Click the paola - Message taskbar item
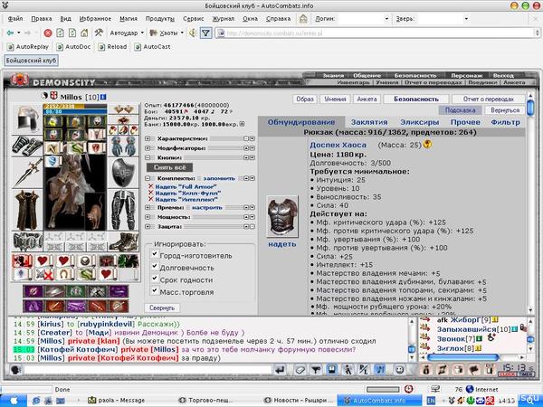This screenshot has width=543, height=407. (117, 401)
